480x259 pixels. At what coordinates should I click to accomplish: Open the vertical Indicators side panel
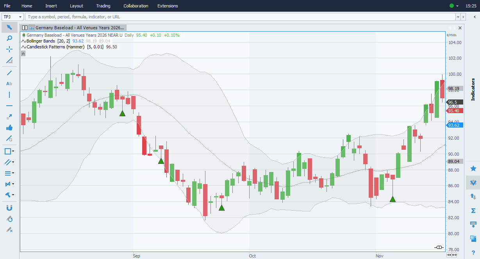pyautogui.click(x=473, y=89)
